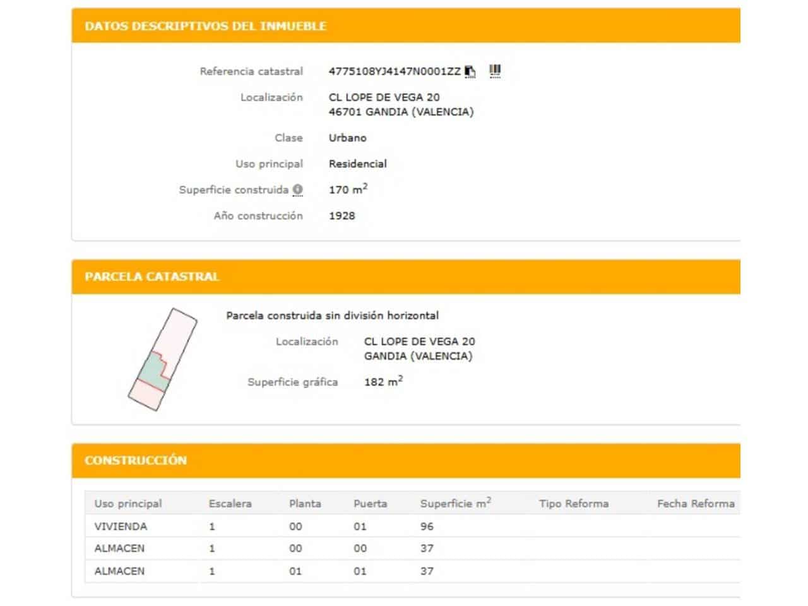
Task: Click the 'Escalera' column header
Action: tap(230, 504)
